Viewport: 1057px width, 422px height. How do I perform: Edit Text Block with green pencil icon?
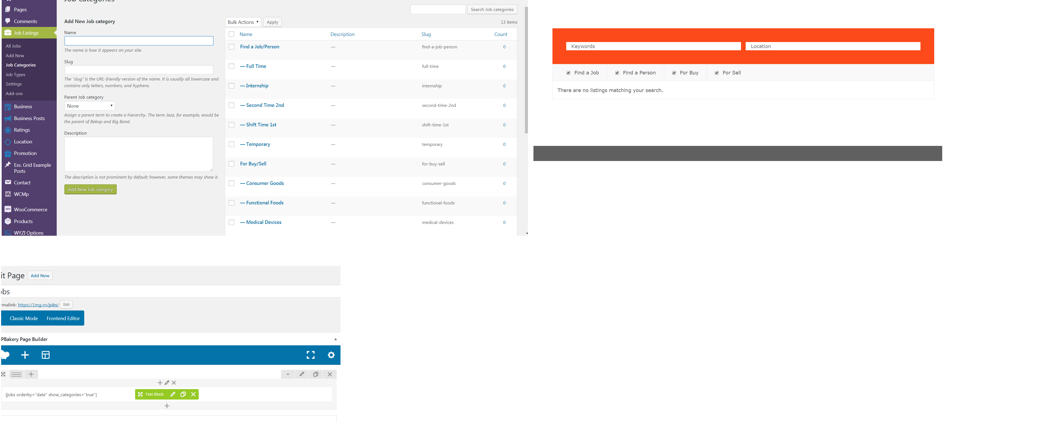(x=173, y=394)
